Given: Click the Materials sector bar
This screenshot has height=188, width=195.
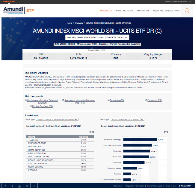Looking at the screenshot, I should 127,174.
